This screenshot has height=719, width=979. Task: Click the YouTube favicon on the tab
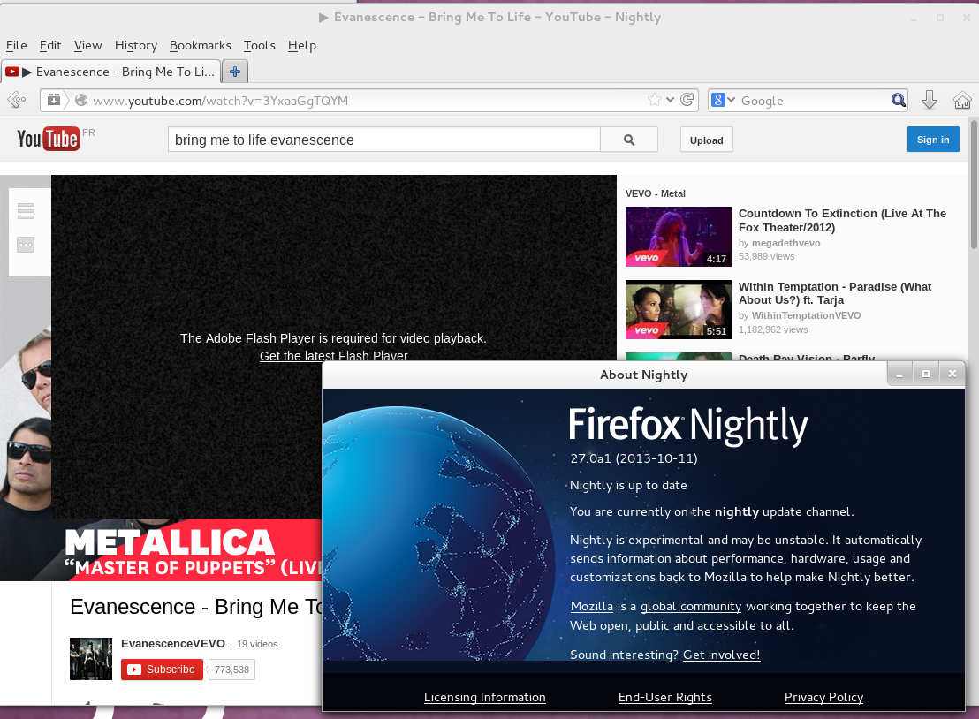(x=11, y=72)
